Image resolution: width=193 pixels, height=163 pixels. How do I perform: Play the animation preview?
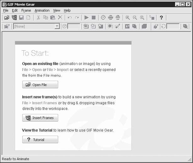click(86, 18)
